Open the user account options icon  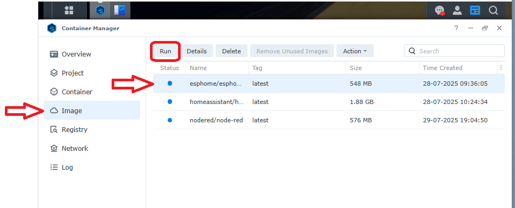coord(457,10)
